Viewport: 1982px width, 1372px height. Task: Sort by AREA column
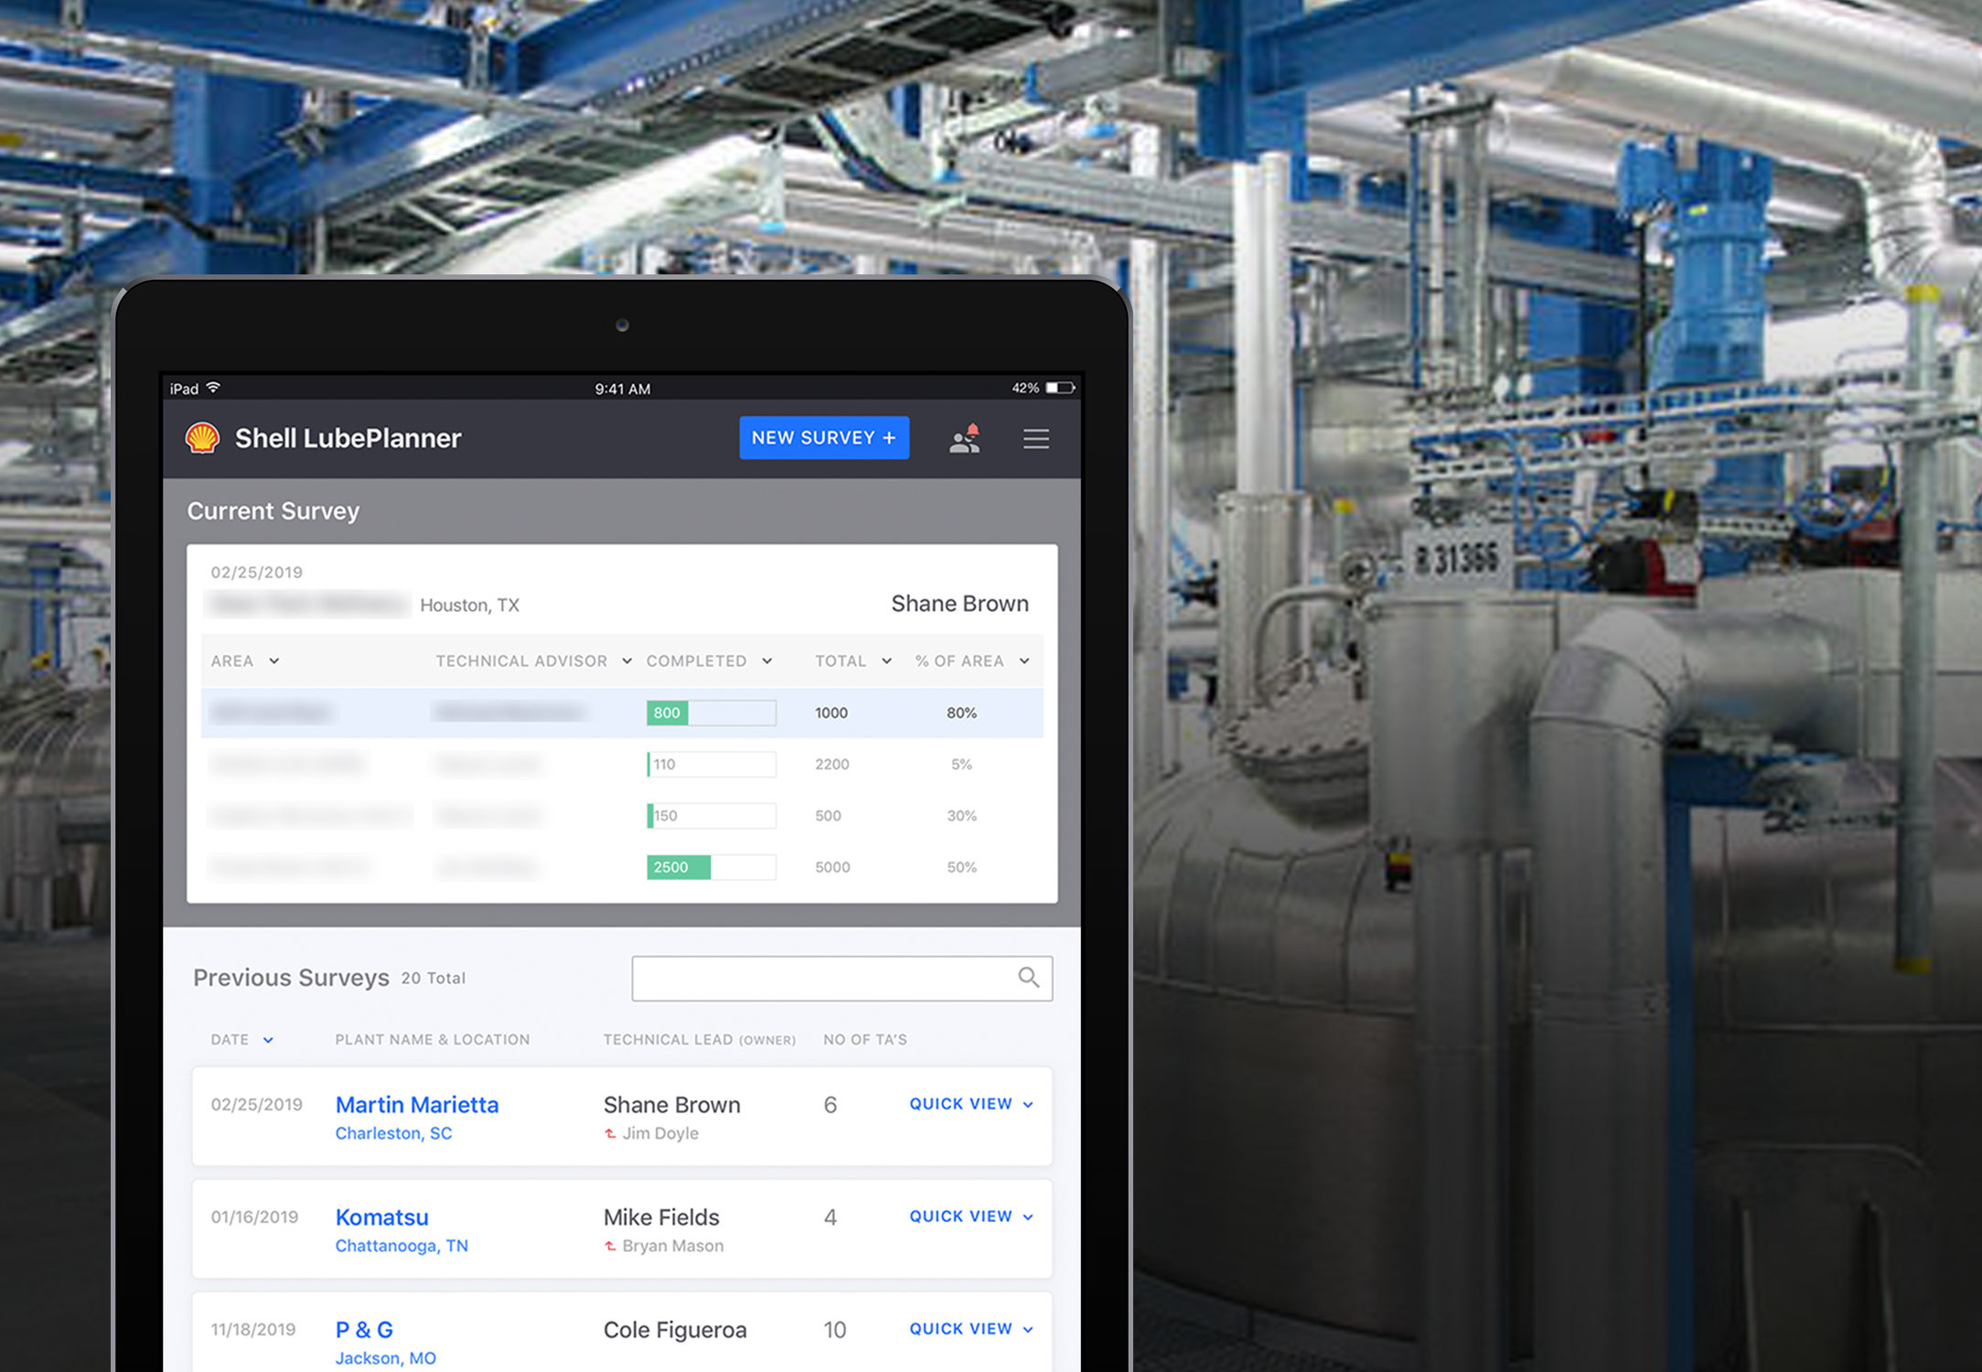click(244, 660)
